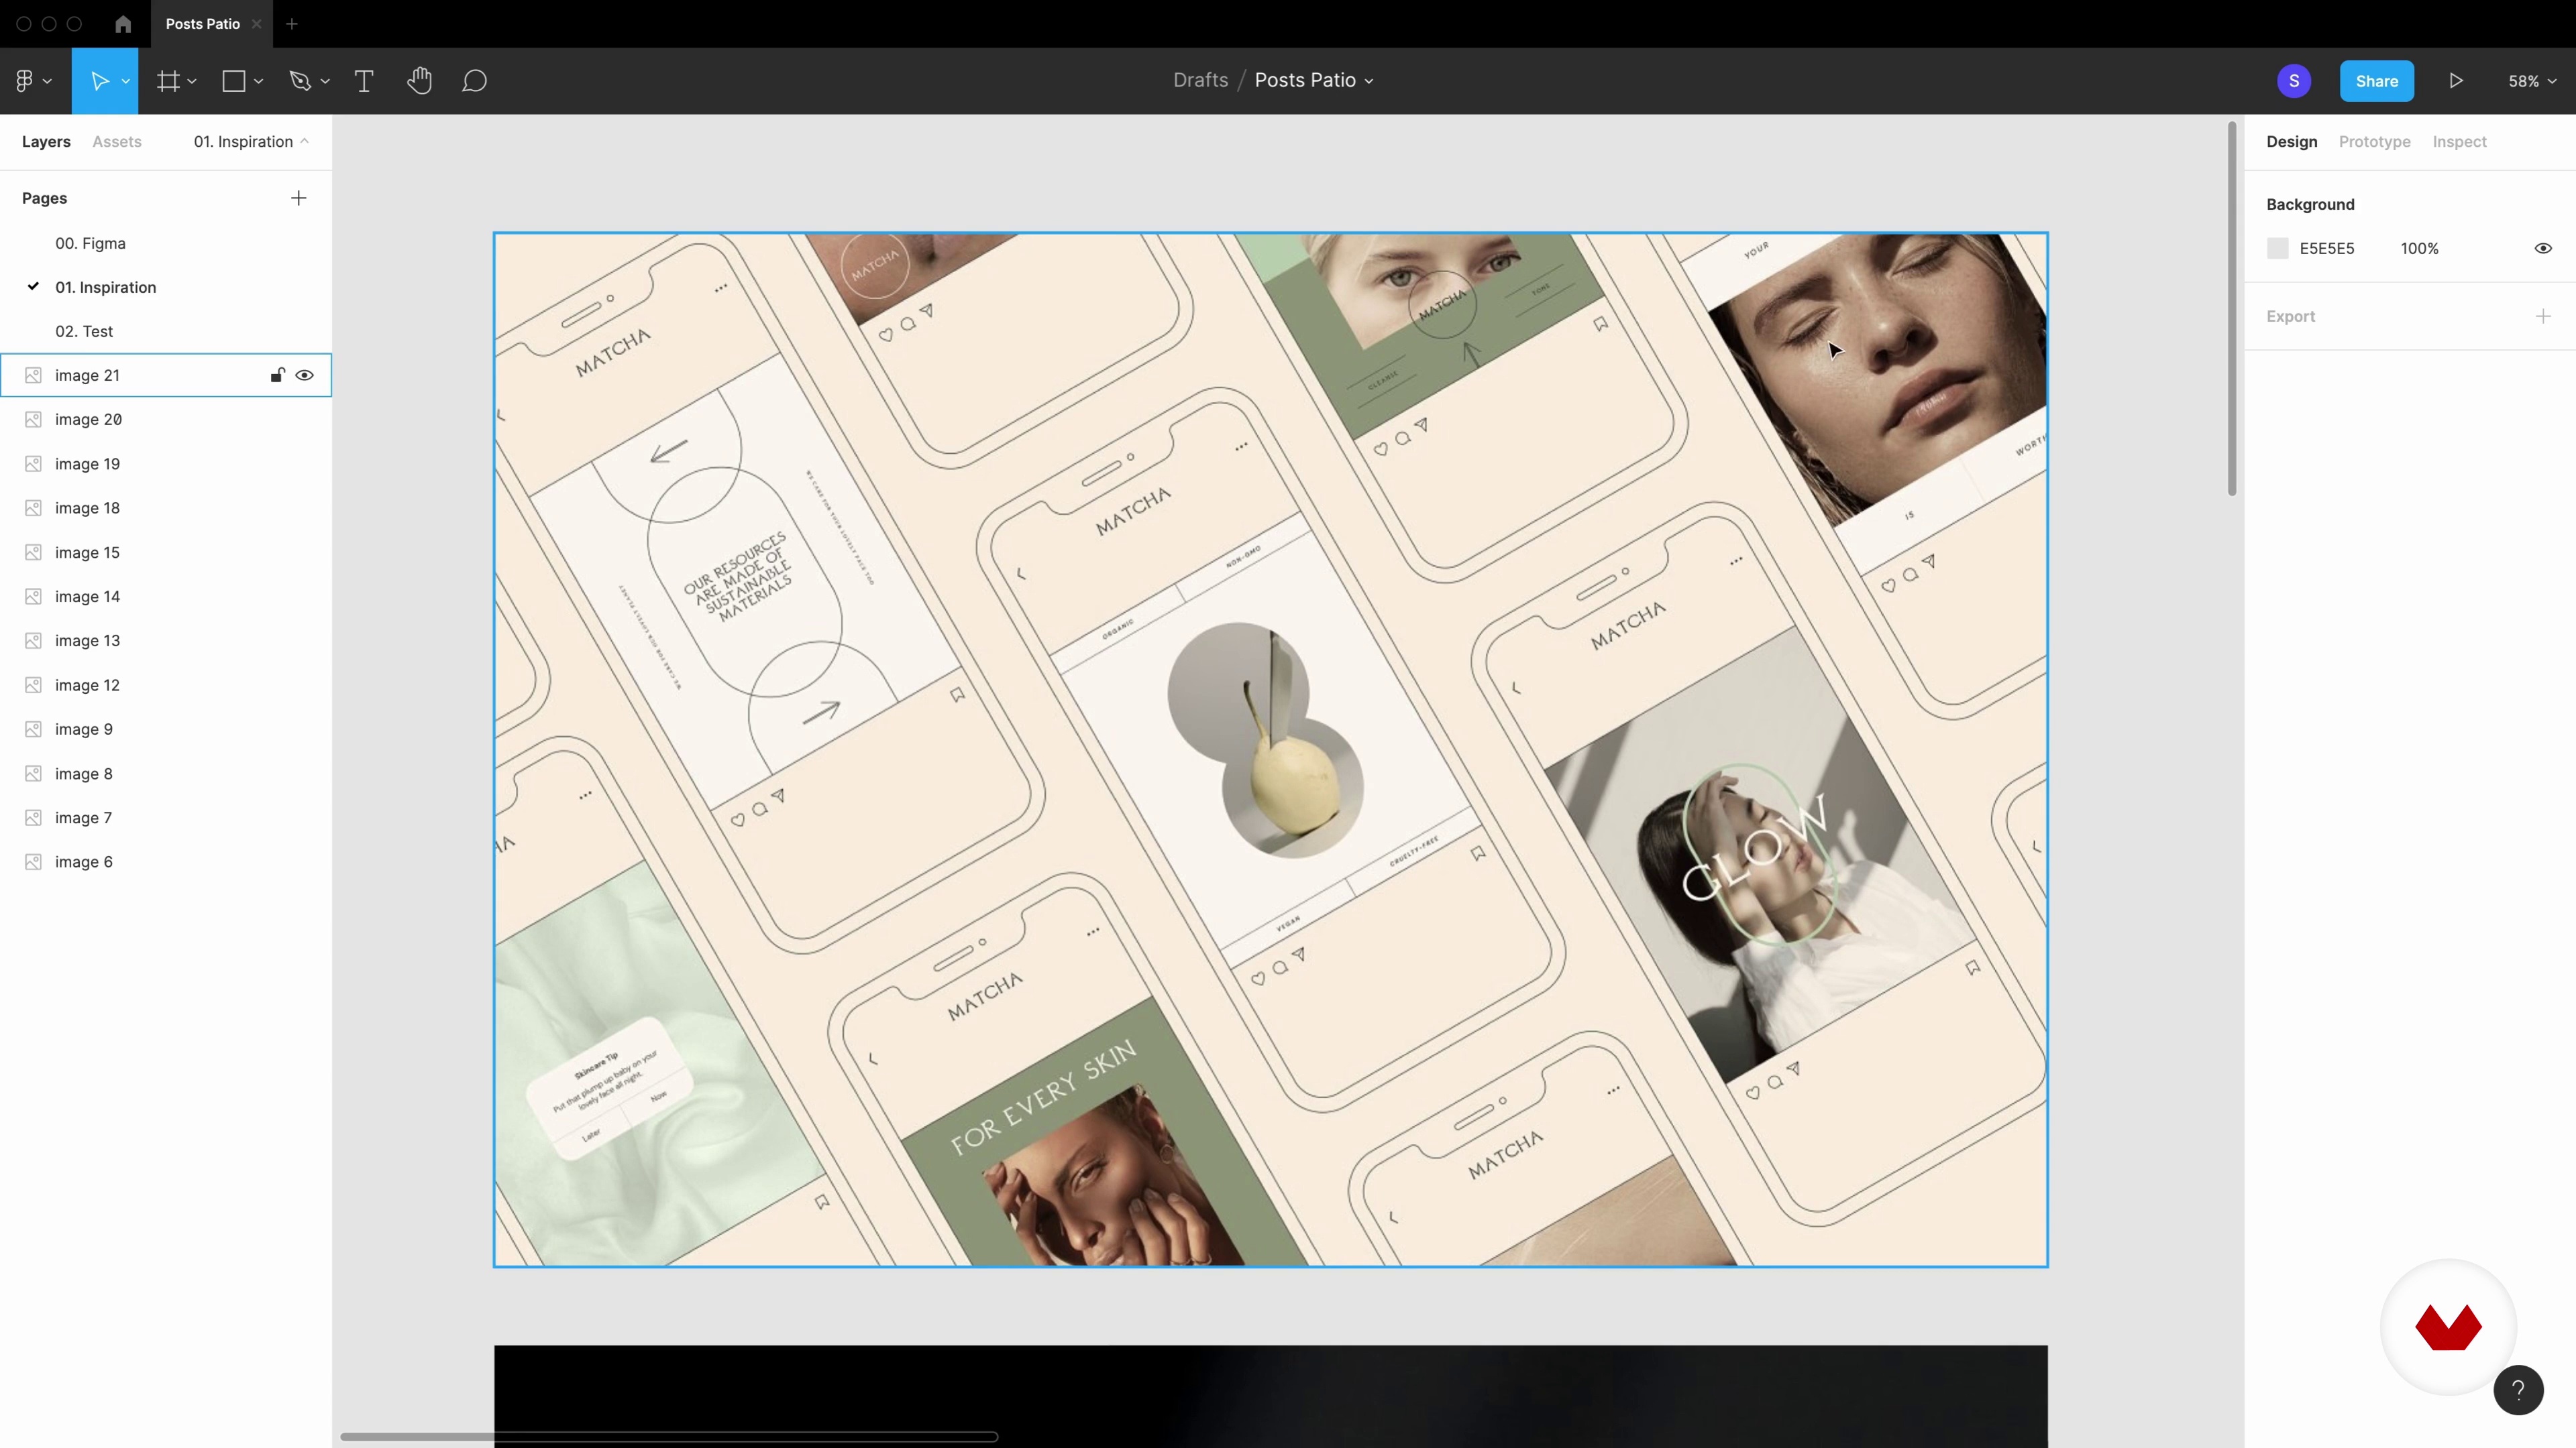Select the Move tool arrow
The image size is (2576, 1448).
point(99,81)
